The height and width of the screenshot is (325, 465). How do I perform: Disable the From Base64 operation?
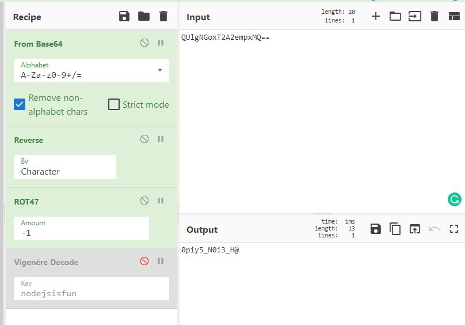coord(144,43)
